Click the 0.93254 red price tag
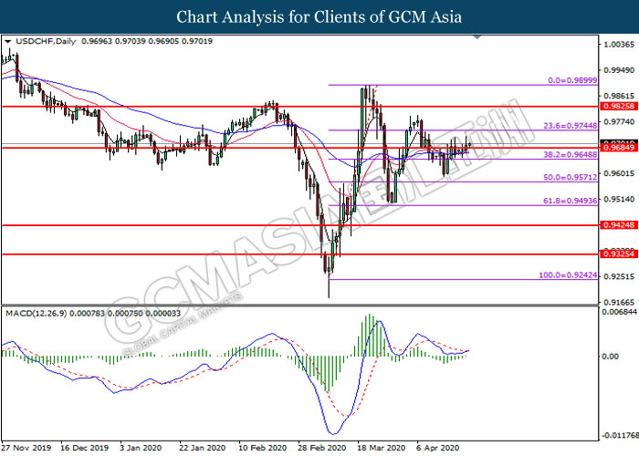The width and height of the screenshot is (639, 456). (618, 254)
